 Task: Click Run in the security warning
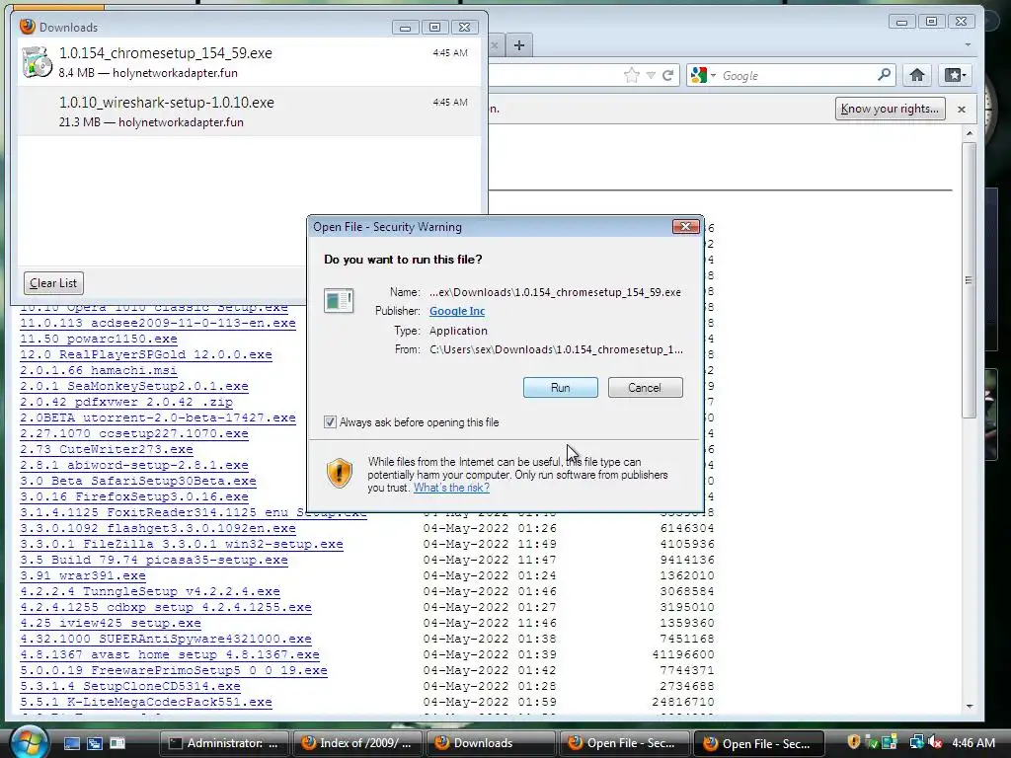click(561, 387)
